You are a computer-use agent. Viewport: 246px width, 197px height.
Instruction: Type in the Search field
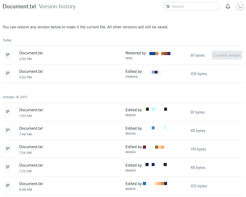click(194, 6)
